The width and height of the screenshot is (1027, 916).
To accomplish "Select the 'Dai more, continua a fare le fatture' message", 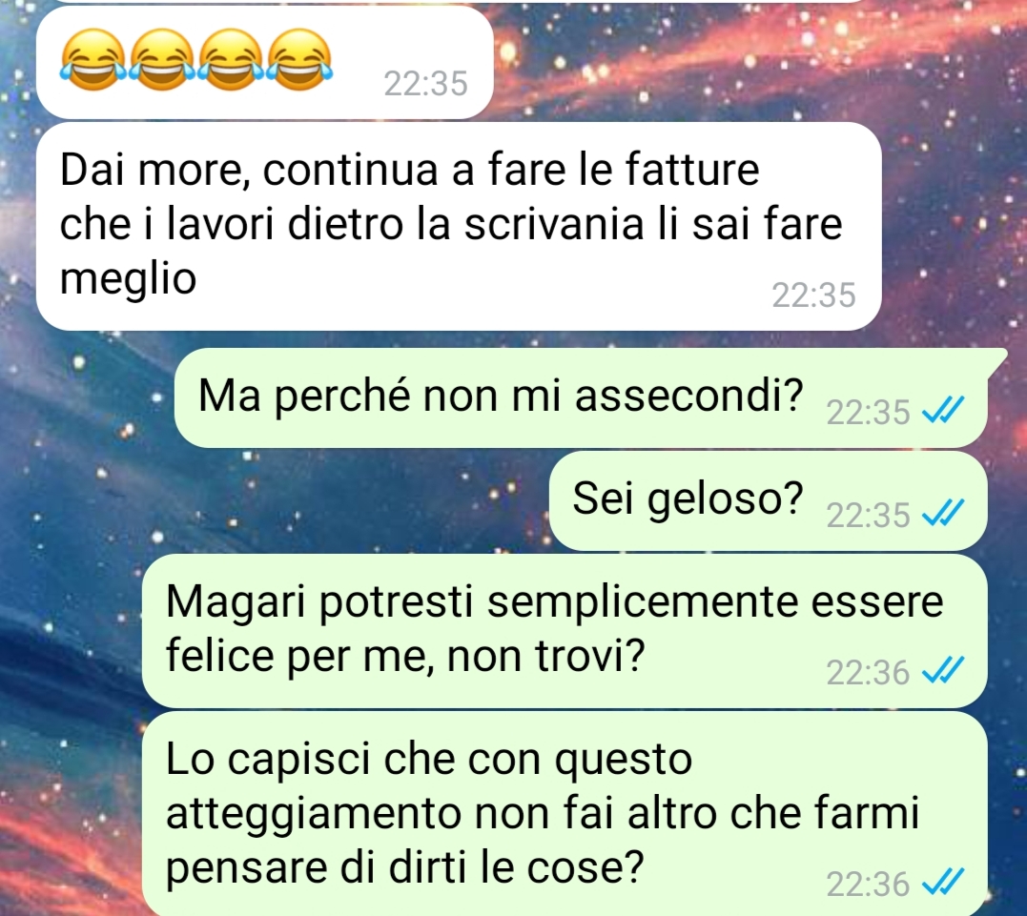I will pos(459,226).
